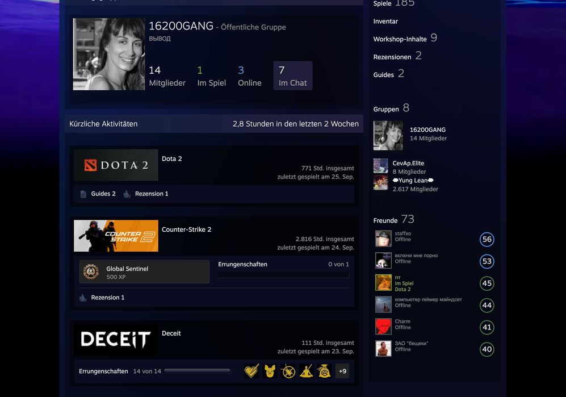Click the Guides document icon under Dota 2
The image size is (566, 397).
[83, 194]
